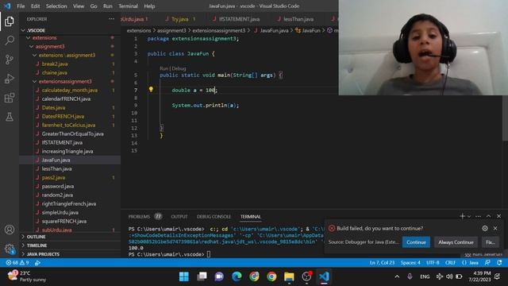Viewport: 508px width, 286px height.
Task: Dismiss the Build failed notification
Action: point(495,228)
